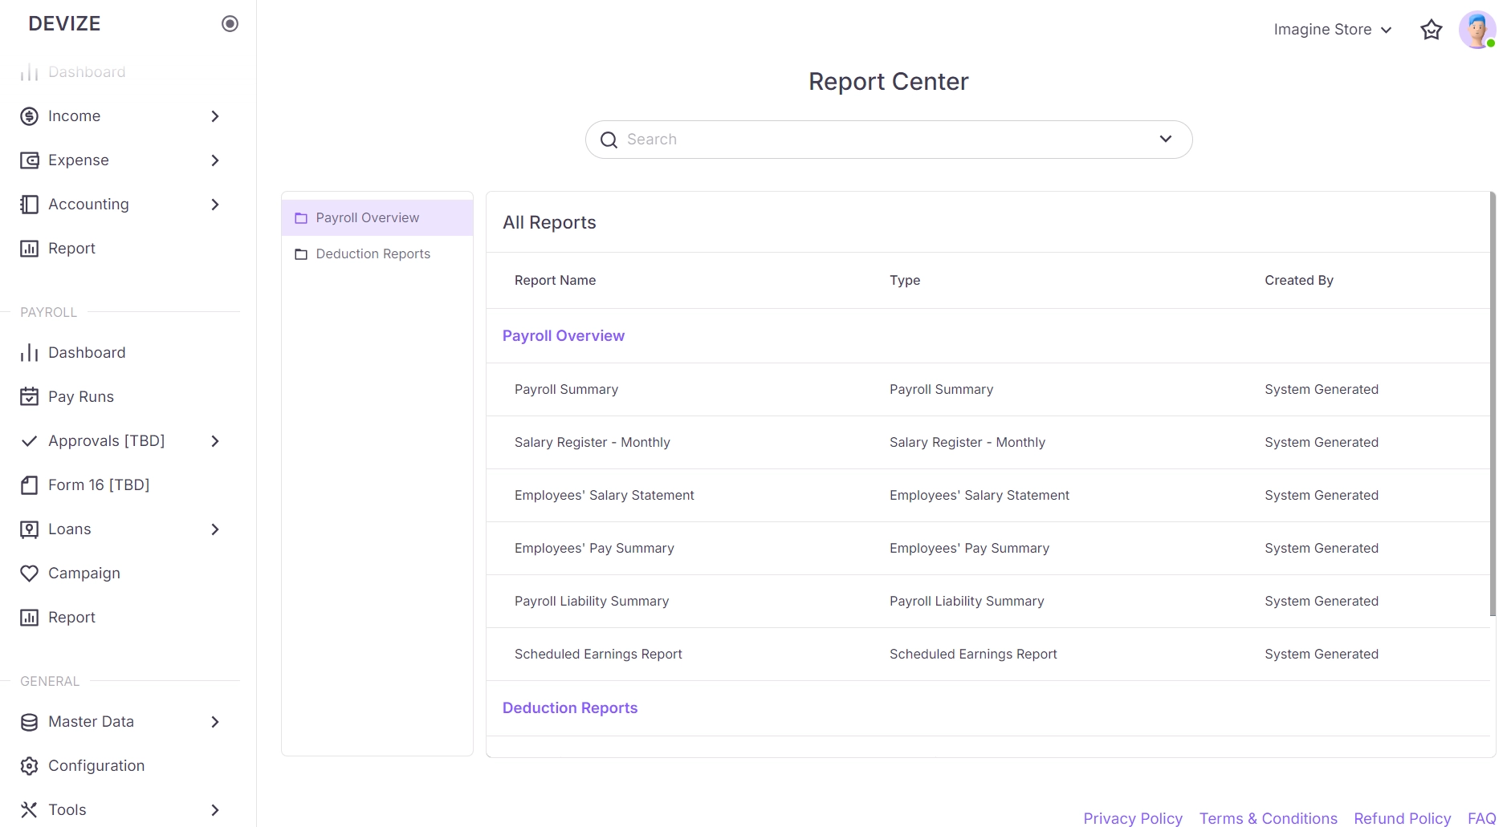Screen dimensions: 1511x827
Task: Click the Deduction Reports section heading
Action: tap(570, 708)
